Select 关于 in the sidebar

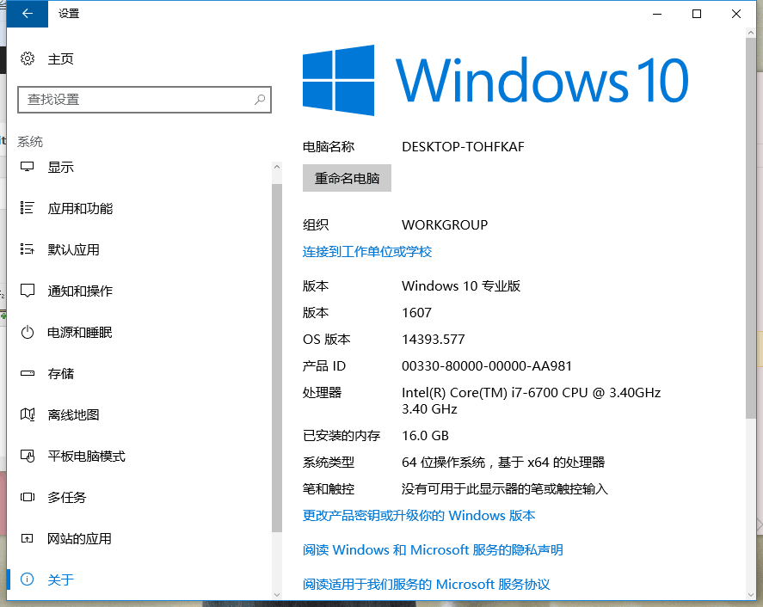(x=60, y=579)
